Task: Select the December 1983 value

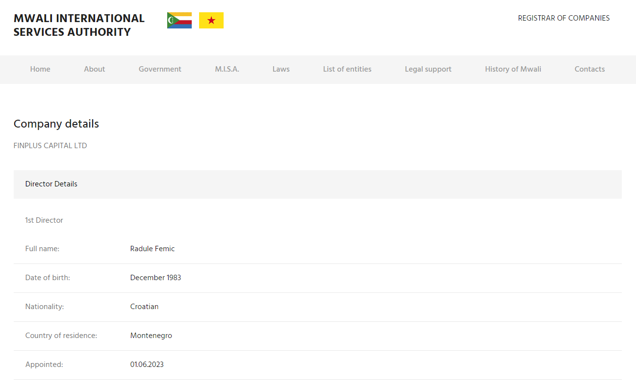Action: click(x=155, y=278)
